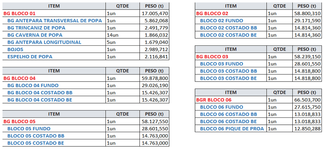This screenshot has width=325, height=151.
Task: Select ESPELHO DE POPA row label
Action: point(30,57)
